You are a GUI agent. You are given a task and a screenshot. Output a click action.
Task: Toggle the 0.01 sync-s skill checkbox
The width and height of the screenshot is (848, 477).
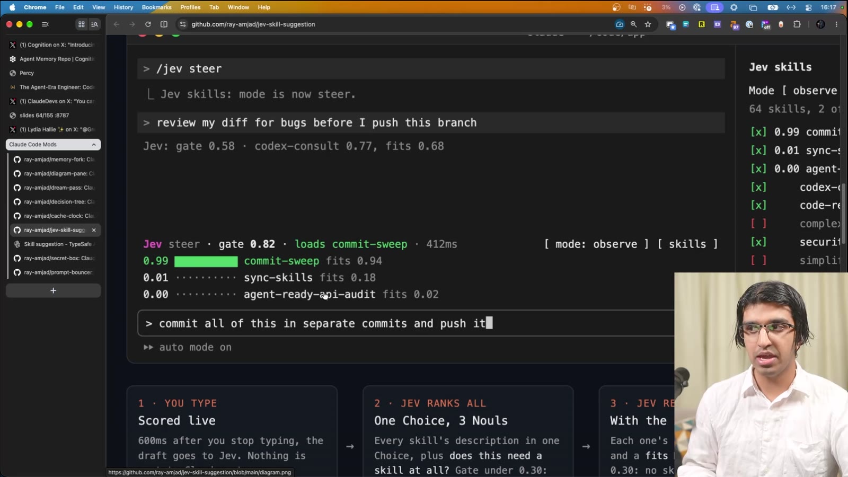[758, 151]
